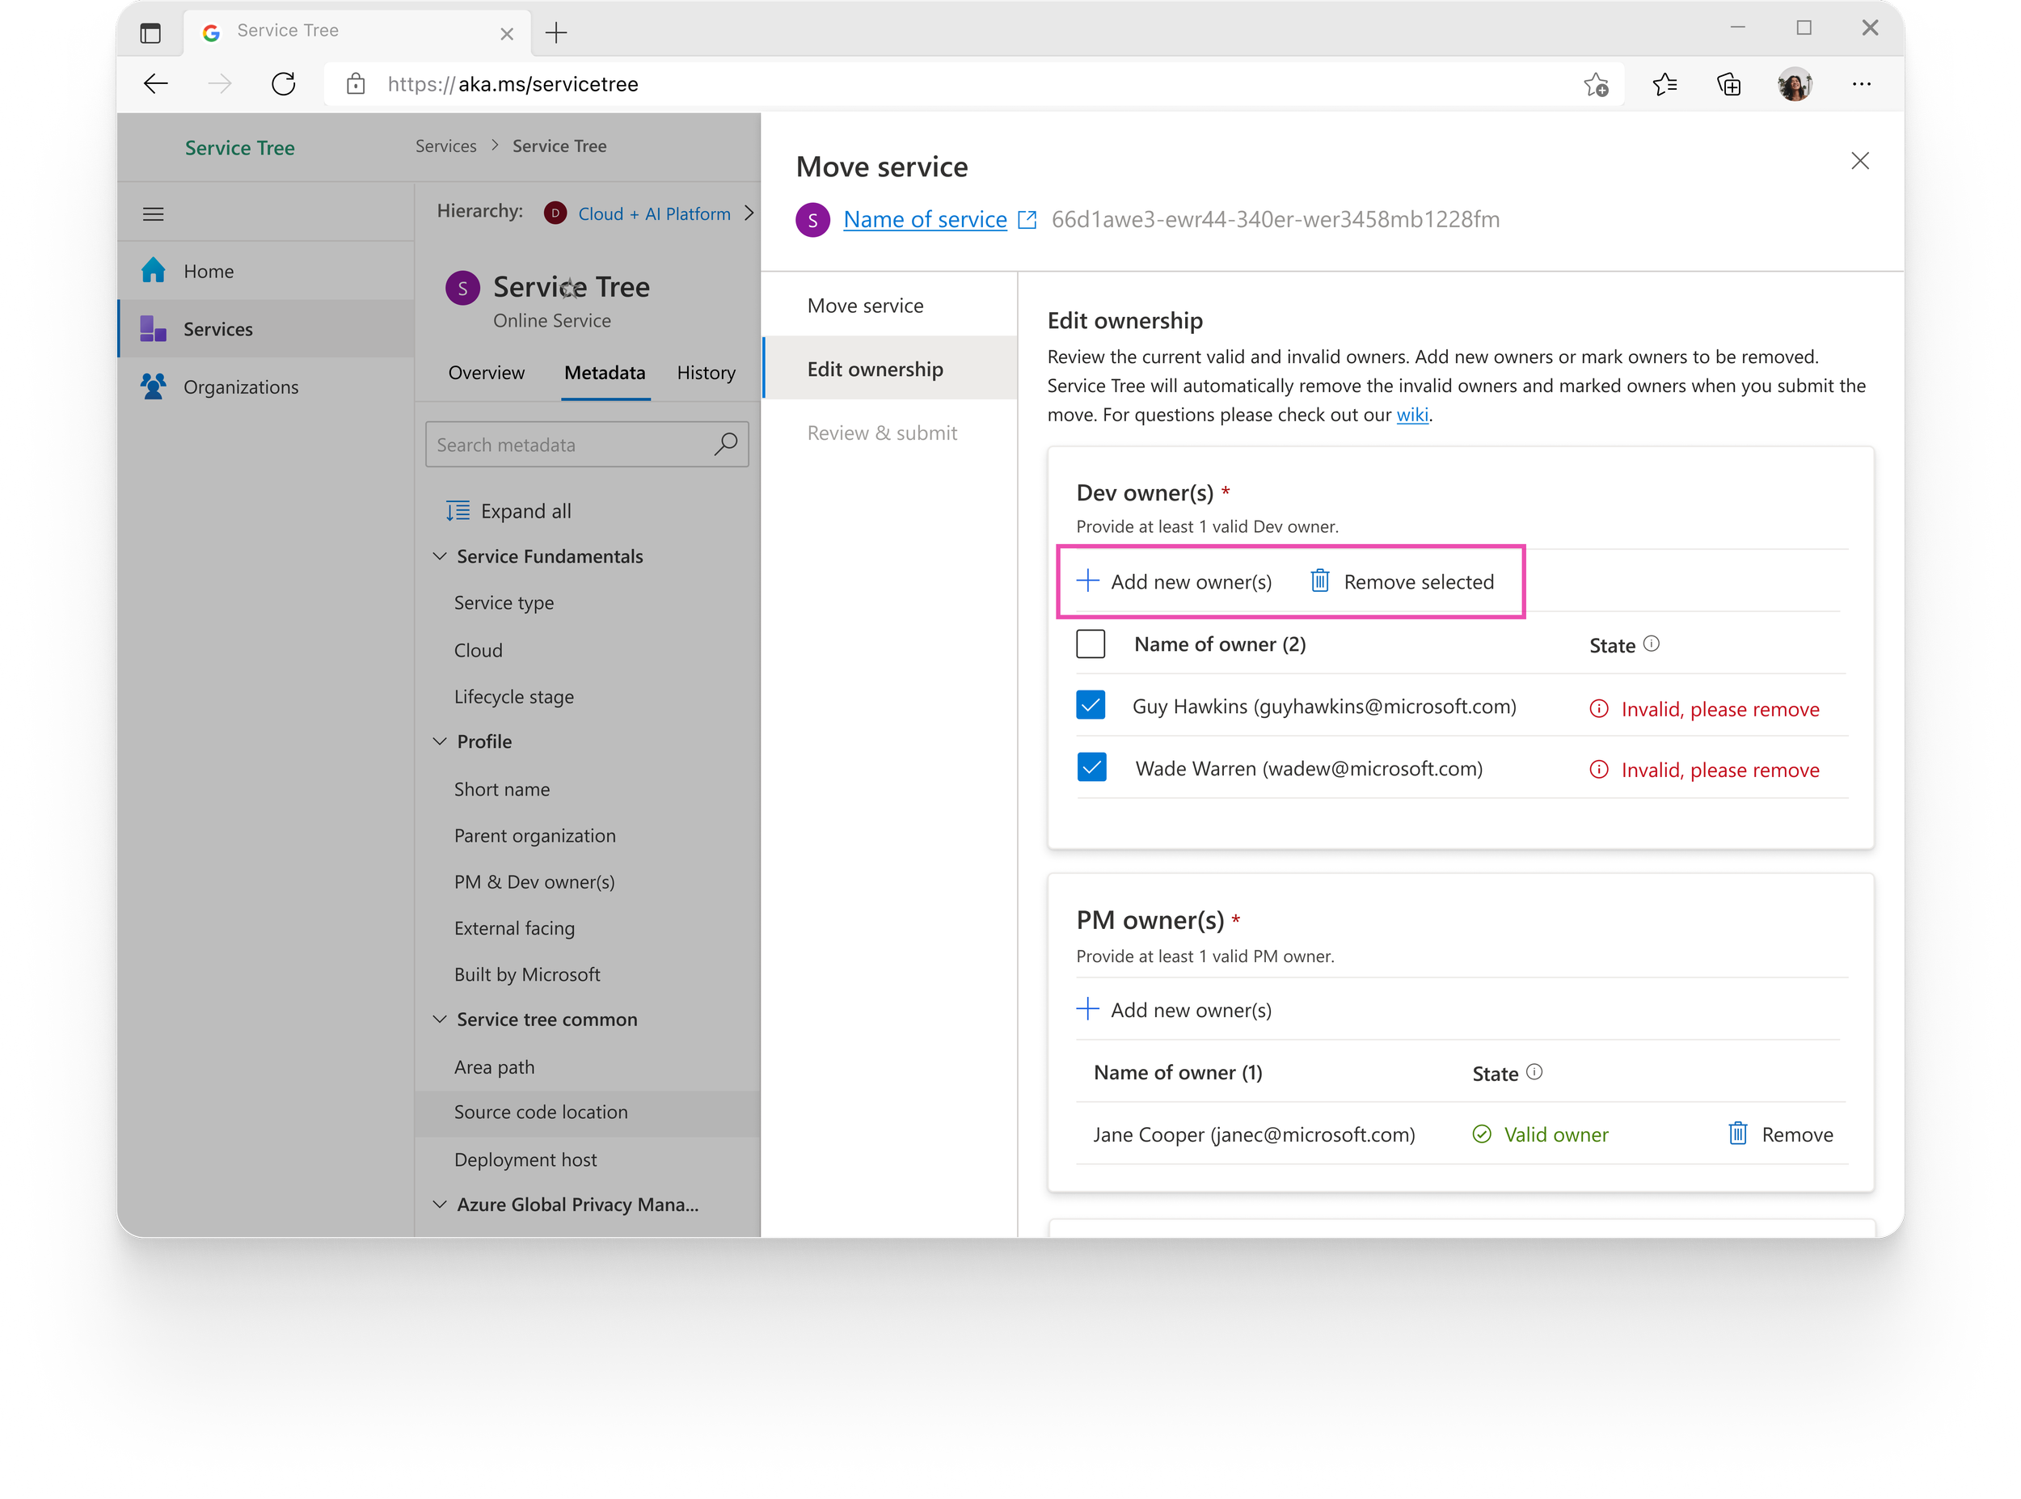The height and width of the screenshot is (1499, 2021).
Task: Click the search metadata magnifier icon
Action: [x=726, y=444]
